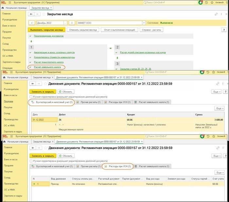This screenshot has height=202, width=229.
Task: Open the main menu hamburger in the middle window
Action: coord(11,72)
